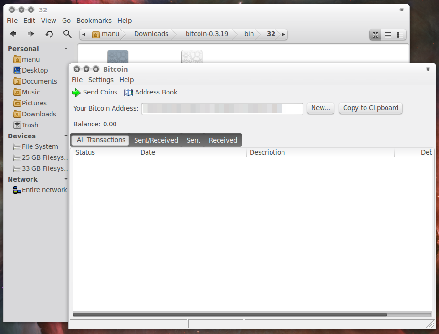The width and height of the screenshot is (439, 334).
Task: Open the 25 GB Filesystem device
Action: 41,157
